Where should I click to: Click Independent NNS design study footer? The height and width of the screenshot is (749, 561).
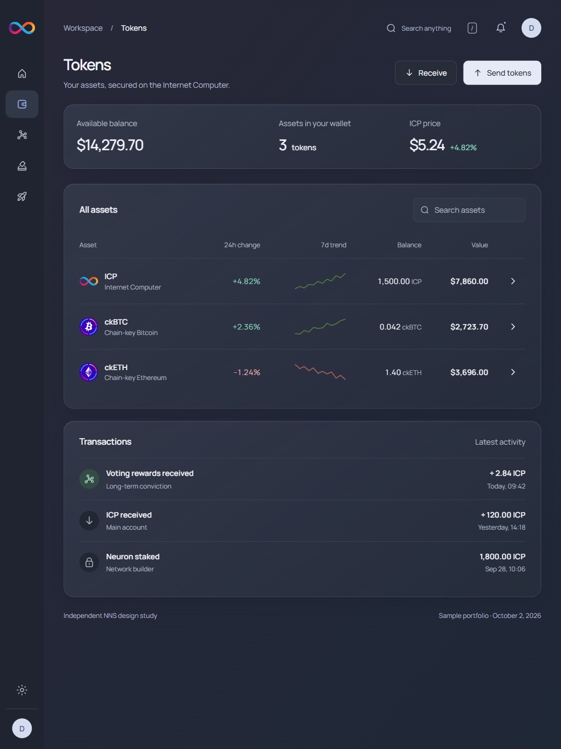pos(110,616)
